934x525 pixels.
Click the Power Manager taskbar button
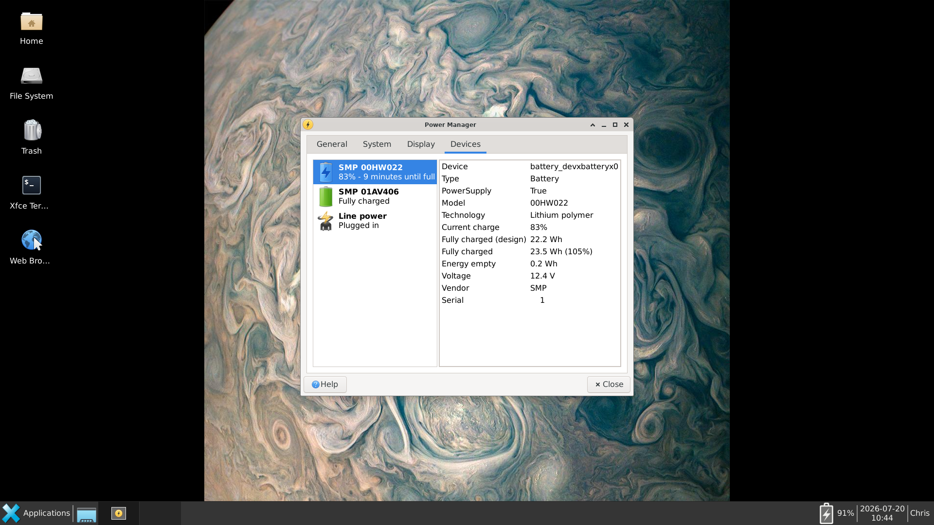[119, 513]
